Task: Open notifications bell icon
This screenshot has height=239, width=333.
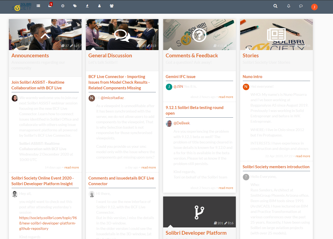Action: pyautogui.click(x=289, y=6)
